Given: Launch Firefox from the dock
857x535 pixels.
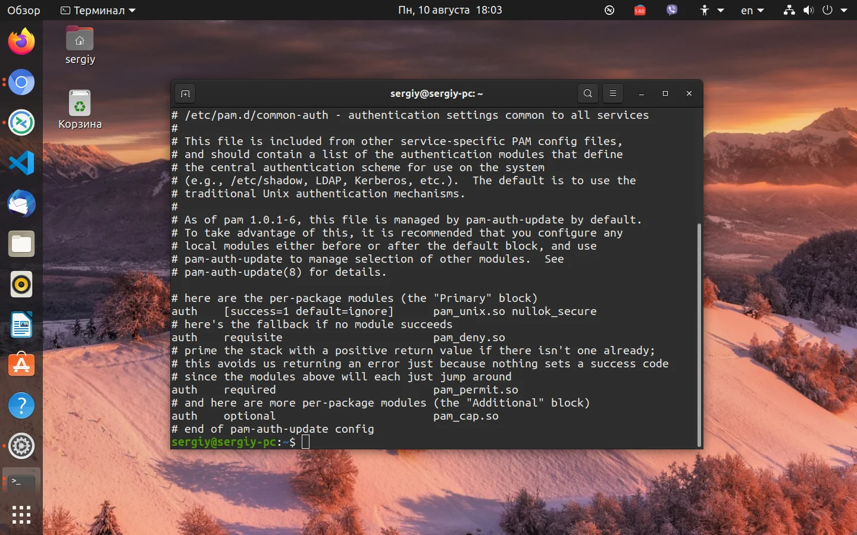Looking at the screenshot, I should [x=21, y=42].
